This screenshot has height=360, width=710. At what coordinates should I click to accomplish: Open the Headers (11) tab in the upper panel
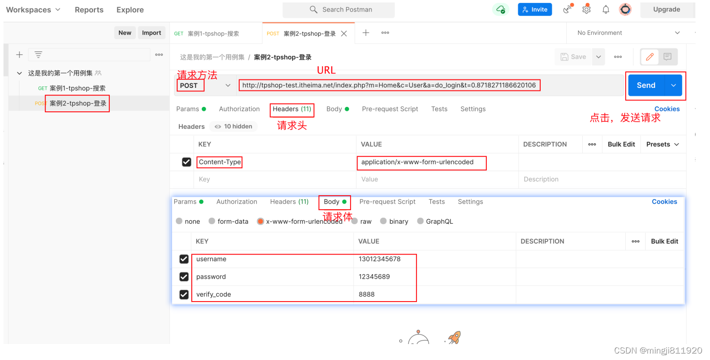[292, 109]
